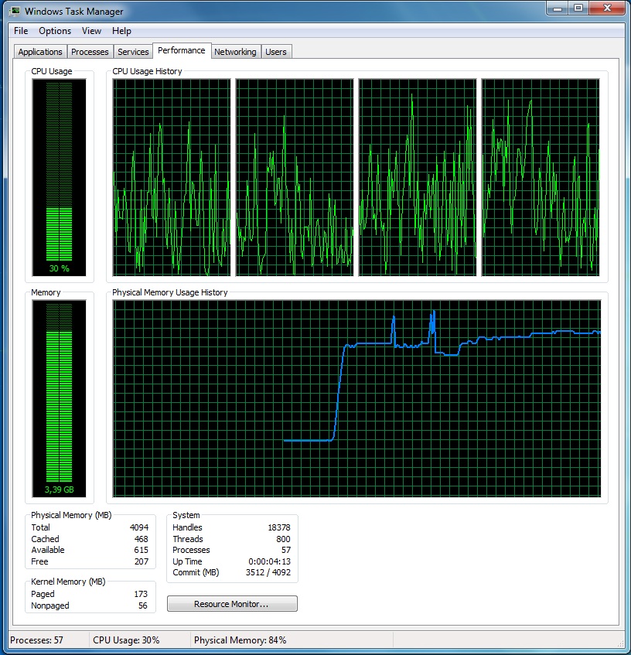The width and height of the screenshot is (631, 655).
Task: Click the first CPU core history graph
Action: pyautogui.click(x=172, y=177)
